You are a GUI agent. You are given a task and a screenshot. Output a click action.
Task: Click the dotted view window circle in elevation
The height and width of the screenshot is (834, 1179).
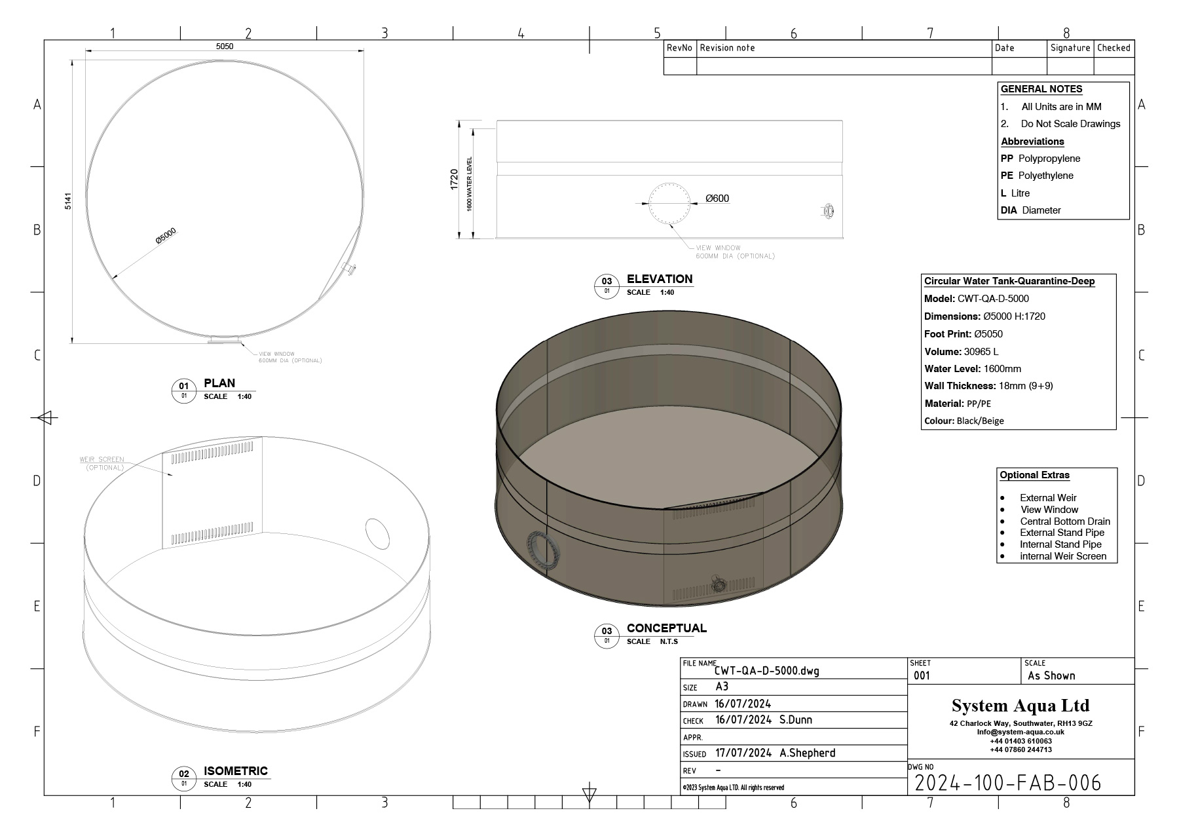click(x=669, y=204)
